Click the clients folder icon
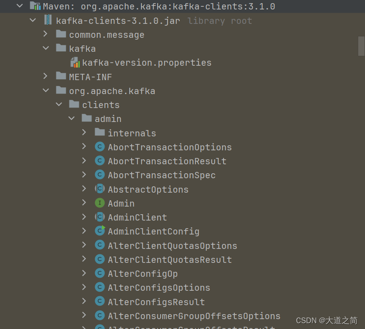The image size is (365, 329). pos(74,104)
